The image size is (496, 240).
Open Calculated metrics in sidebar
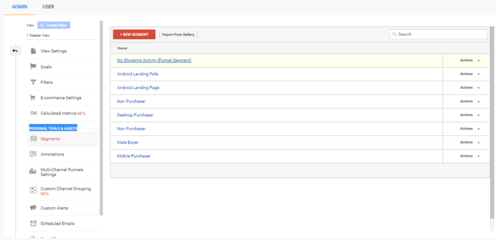click(63, 114)
